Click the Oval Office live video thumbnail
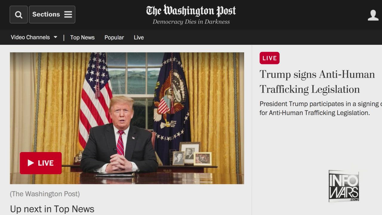 click(127, 118)
